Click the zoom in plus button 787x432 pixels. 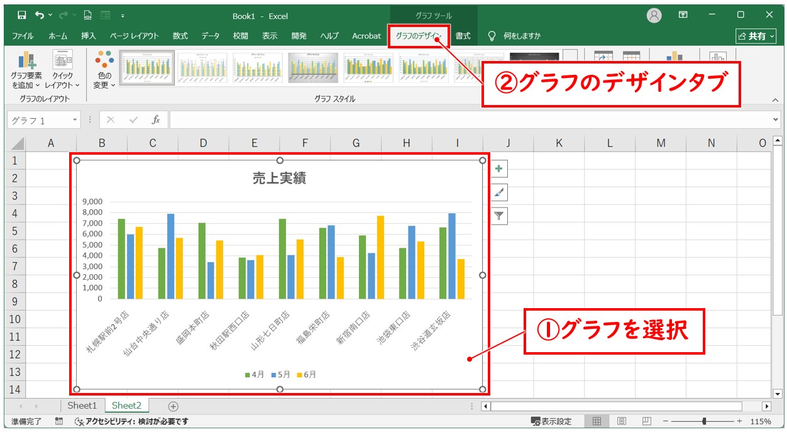click(739, 421)
